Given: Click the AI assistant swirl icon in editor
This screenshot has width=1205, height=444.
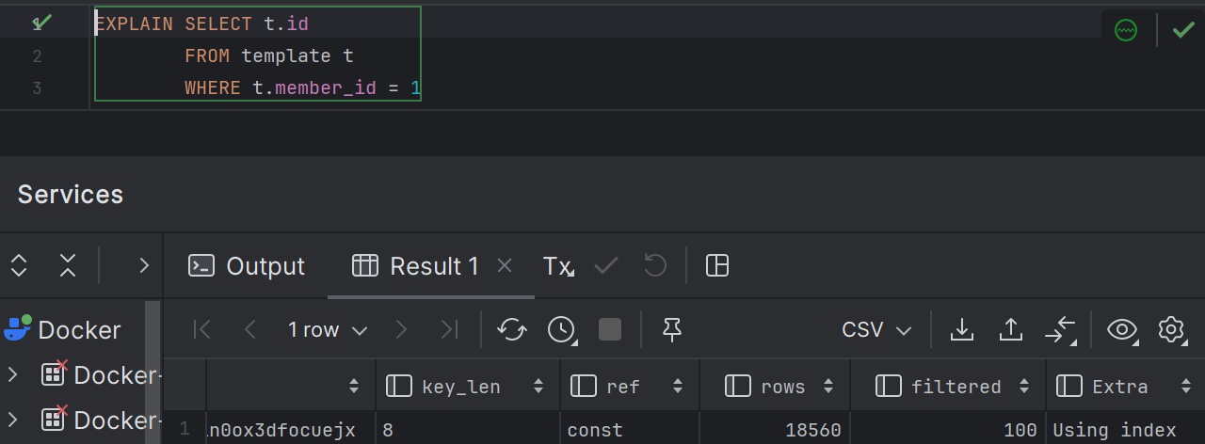Looking at the screenshot, I should click(1126, 30).
